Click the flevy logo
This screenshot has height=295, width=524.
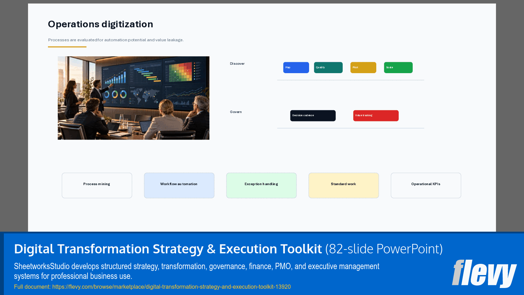click(x=484, y=273)
